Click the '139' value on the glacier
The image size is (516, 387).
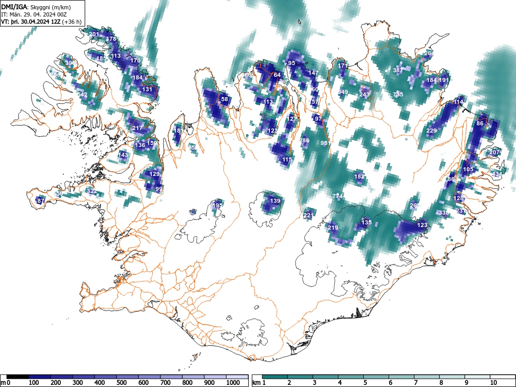click(x=275, y=201)
